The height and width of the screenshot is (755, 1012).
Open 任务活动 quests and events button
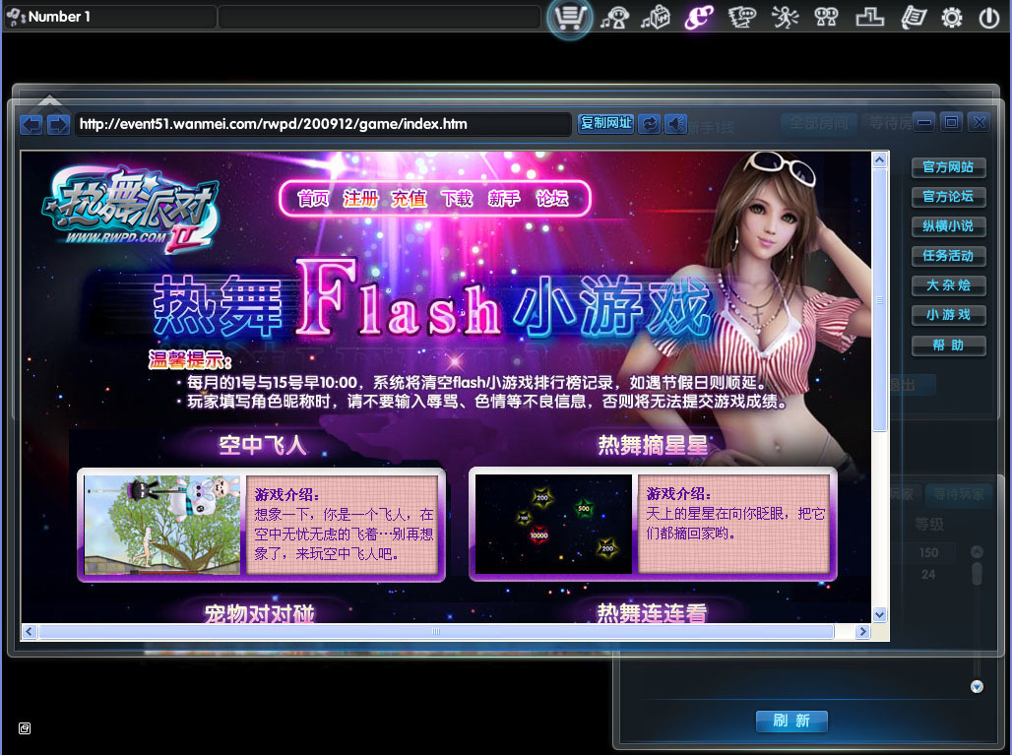[x=948, y=256]
